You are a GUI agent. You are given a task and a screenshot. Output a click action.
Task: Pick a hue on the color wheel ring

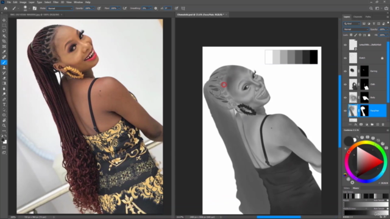tap(366, 142)
